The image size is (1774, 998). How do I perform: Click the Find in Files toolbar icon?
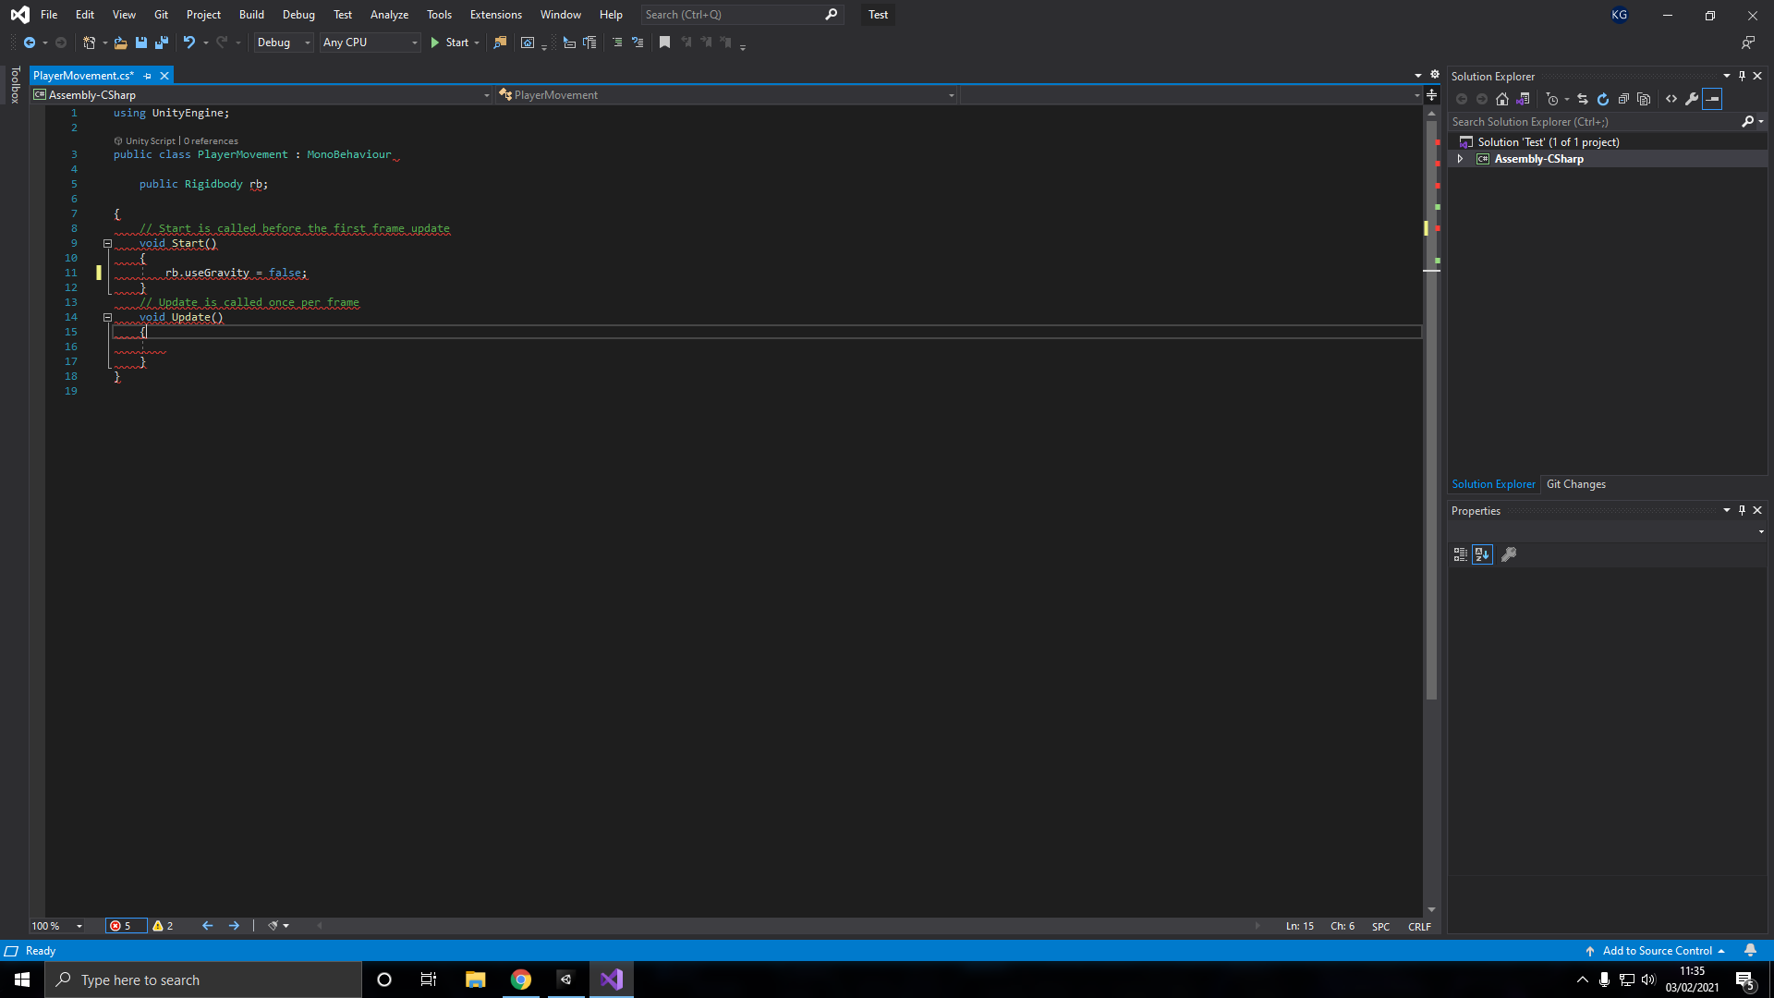coord(500,43)
